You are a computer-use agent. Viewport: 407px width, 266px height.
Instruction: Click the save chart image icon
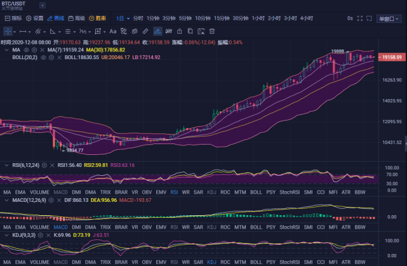point(201,31)
